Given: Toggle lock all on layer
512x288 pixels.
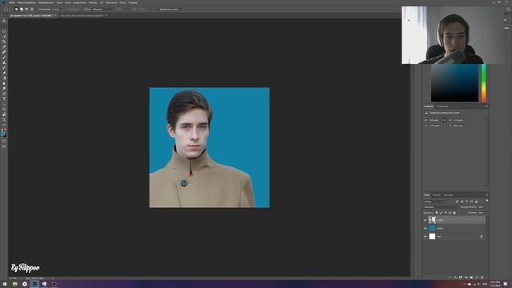Looking at the screenshot, I should point(454,213).
